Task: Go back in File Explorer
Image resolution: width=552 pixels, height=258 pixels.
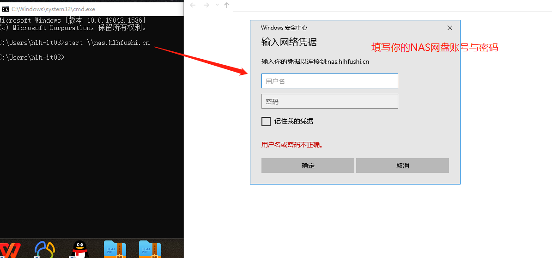Action: click(193, 5)
